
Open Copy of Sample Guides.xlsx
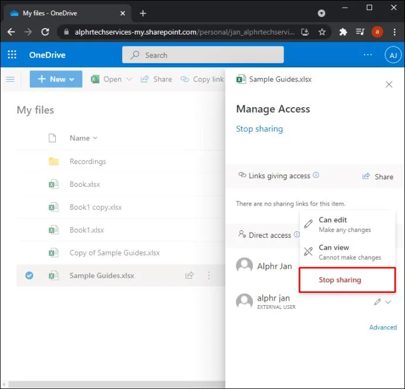pyautogui.click(x=114, y=252)
